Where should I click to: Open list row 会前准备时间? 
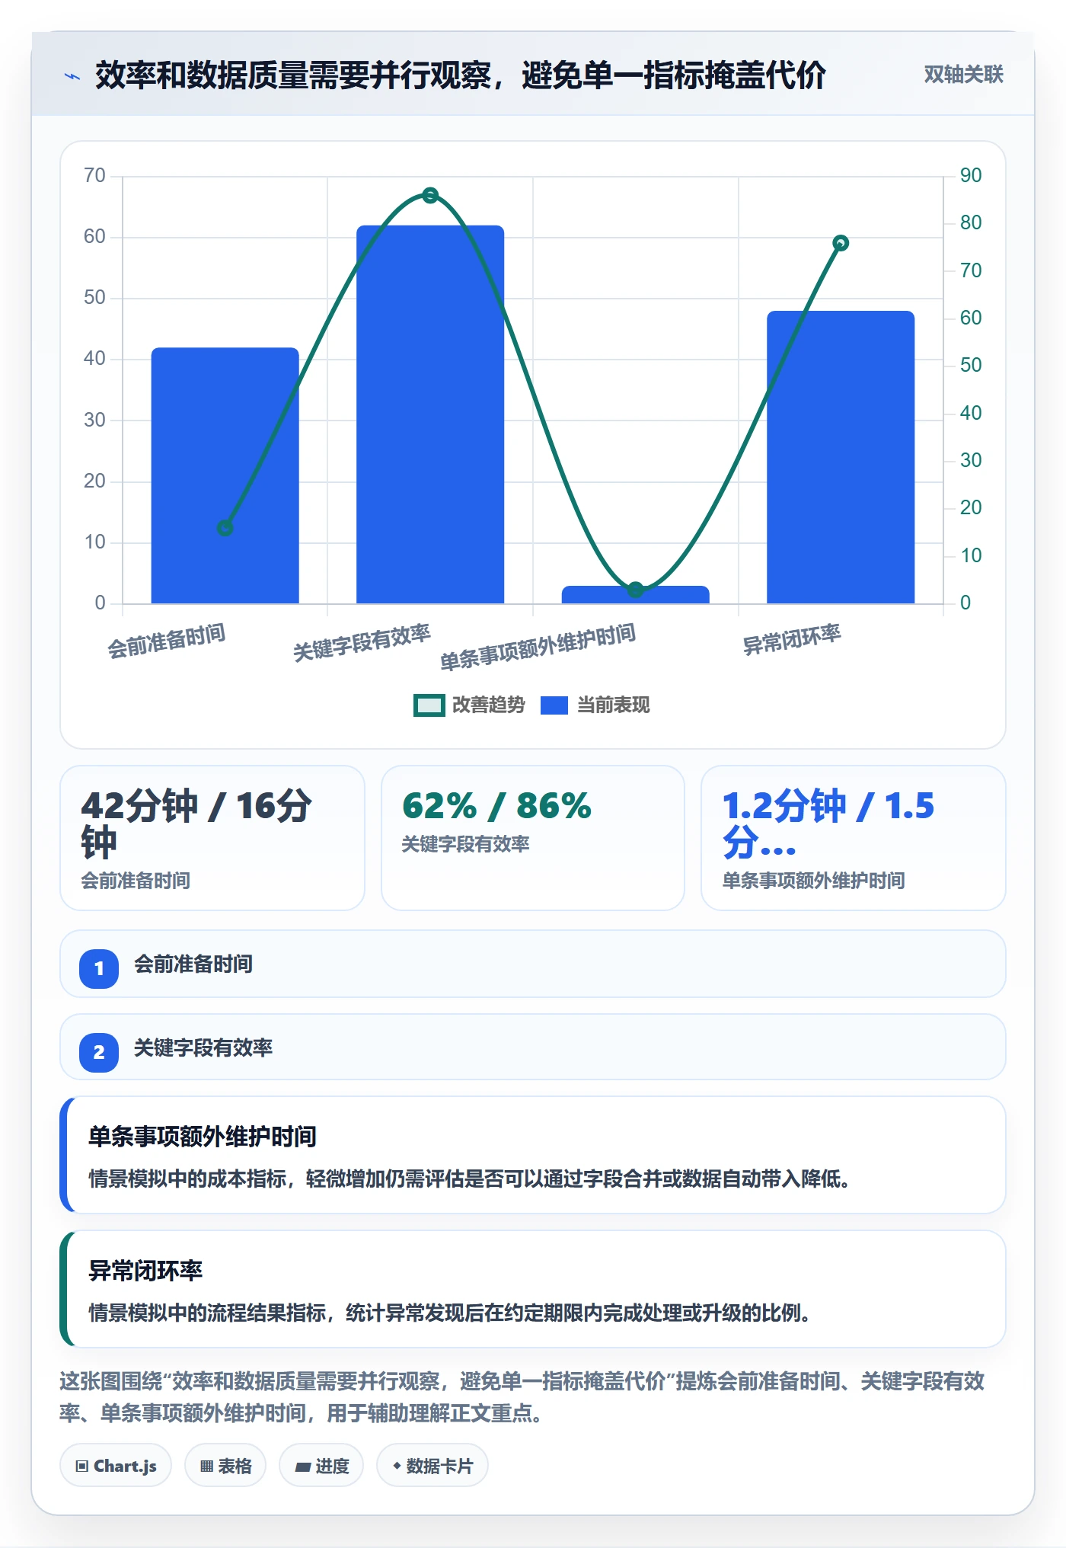tap(533, 964)
